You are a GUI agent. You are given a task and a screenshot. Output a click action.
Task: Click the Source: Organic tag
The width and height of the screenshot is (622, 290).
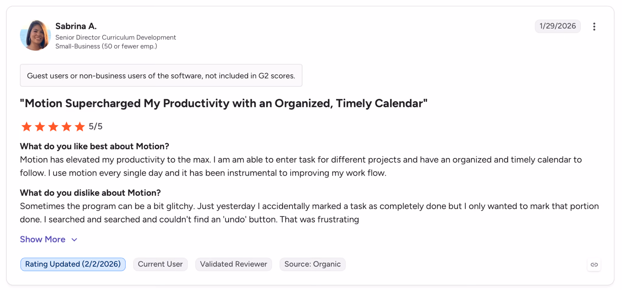point(313,264)
